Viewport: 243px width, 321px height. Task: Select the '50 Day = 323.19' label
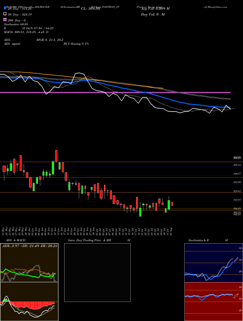(x=19, y=15)
